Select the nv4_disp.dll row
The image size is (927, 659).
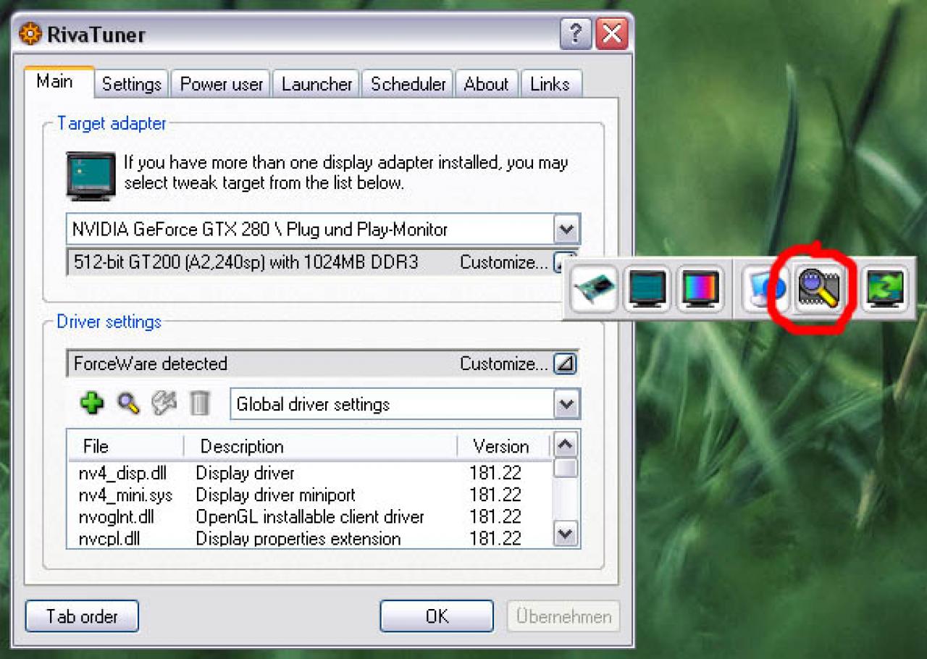click(x=310, y=474)
